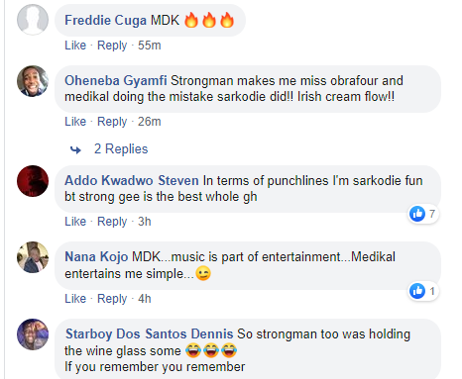462x379 pixels.
Task: Open Freddie Cuga's profile picture
Action: (33, 19)
